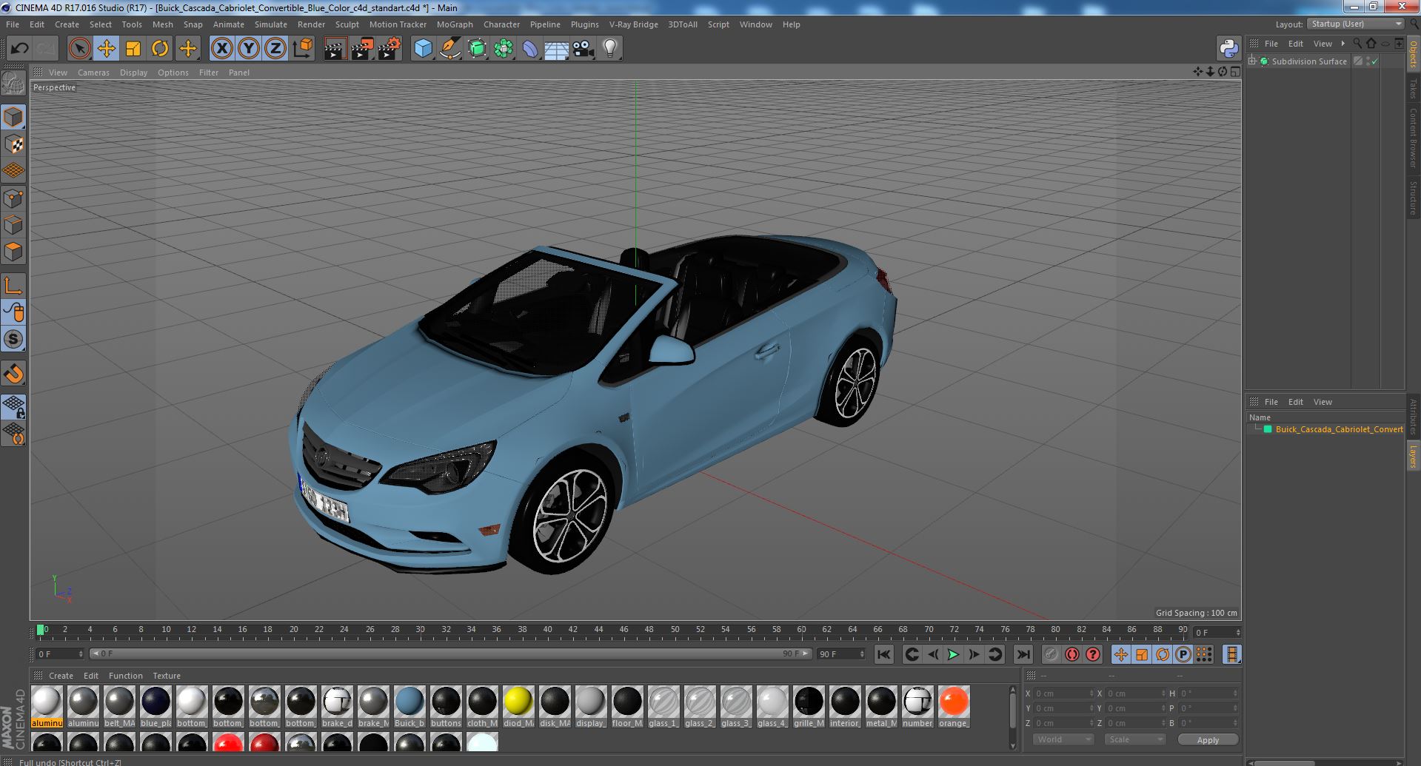Play the animation forward
1421x766 pixels.
point(954,654)
